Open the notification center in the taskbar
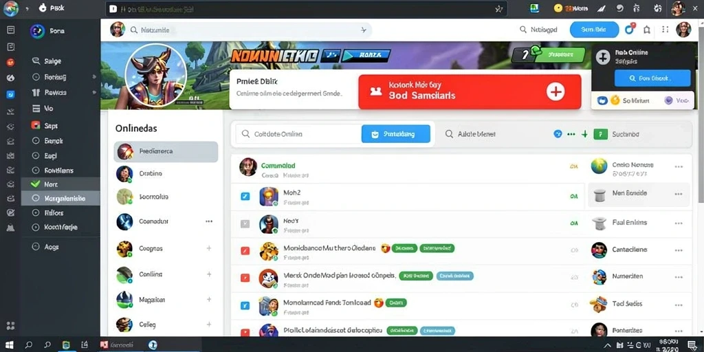This screenshot has width=704, height=352. click(x=692, y=345)
